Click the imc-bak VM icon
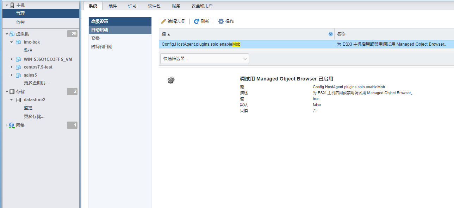 [18, 42]
